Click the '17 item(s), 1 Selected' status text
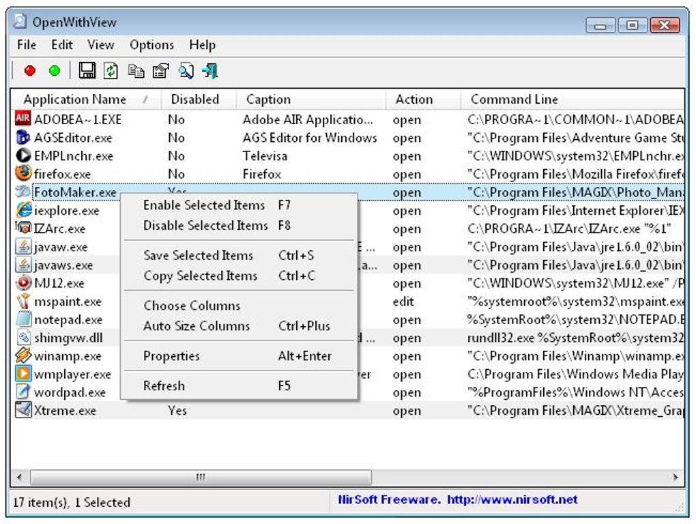The height and width of the screenshot is (524, 696). [x=72, y=502]
